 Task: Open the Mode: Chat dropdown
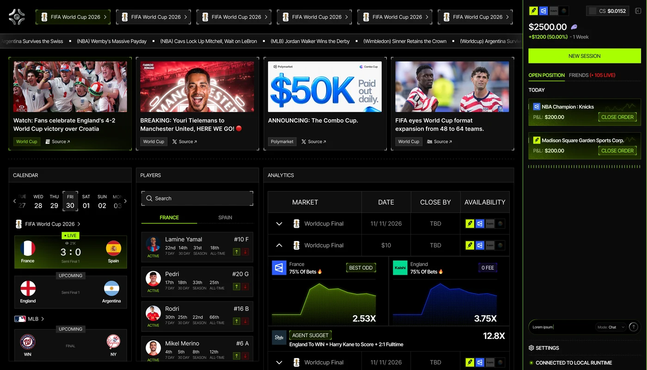[x=611, y=327]
